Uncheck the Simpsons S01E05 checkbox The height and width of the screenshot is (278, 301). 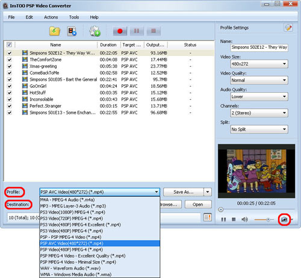[x=9, y=79]
